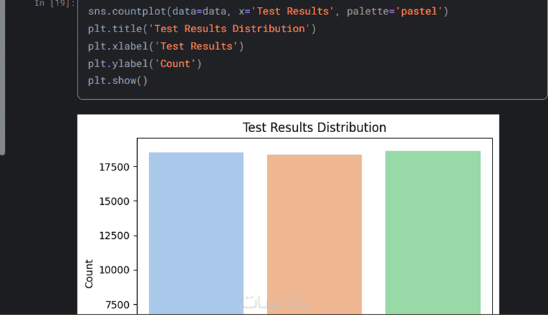Click the 15000 y-axis tick label
548x315 pixels.
point(112,201)
